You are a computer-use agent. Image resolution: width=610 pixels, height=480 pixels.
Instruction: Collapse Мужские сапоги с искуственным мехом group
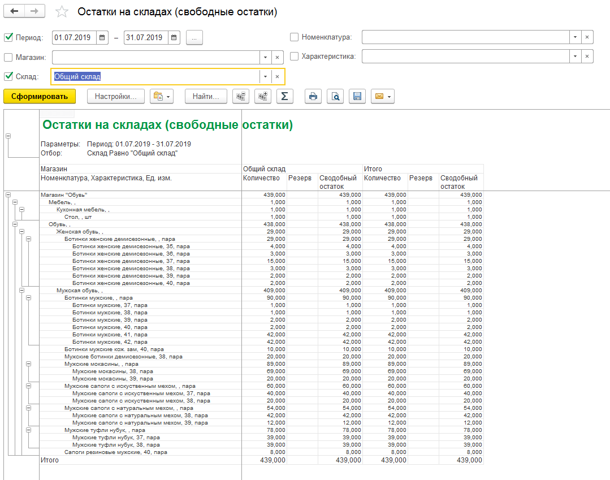coord(28,386)
